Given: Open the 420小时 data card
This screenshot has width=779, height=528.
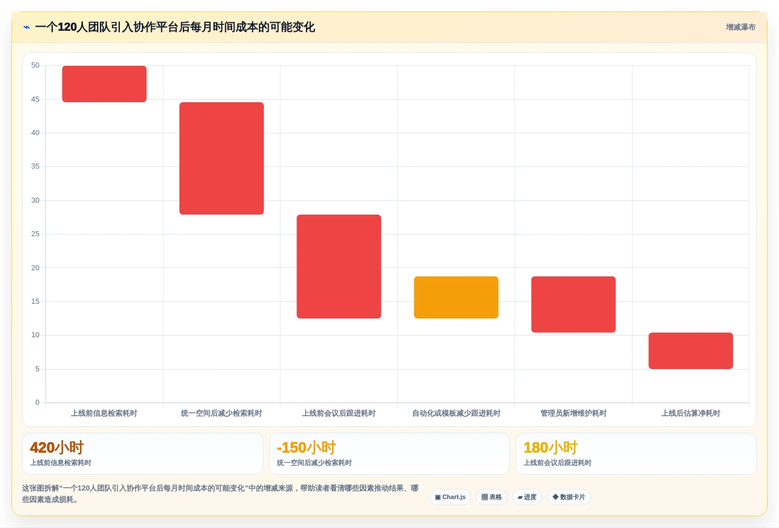Looking at the screenshot, I should (143, 454).
